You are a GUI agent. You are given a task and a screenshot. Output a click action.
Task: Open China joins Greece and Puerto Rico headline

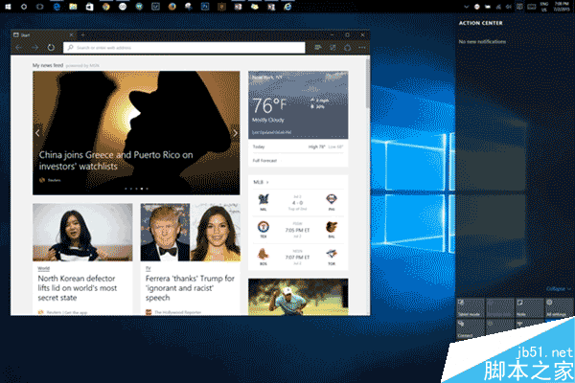pos(116,161)
